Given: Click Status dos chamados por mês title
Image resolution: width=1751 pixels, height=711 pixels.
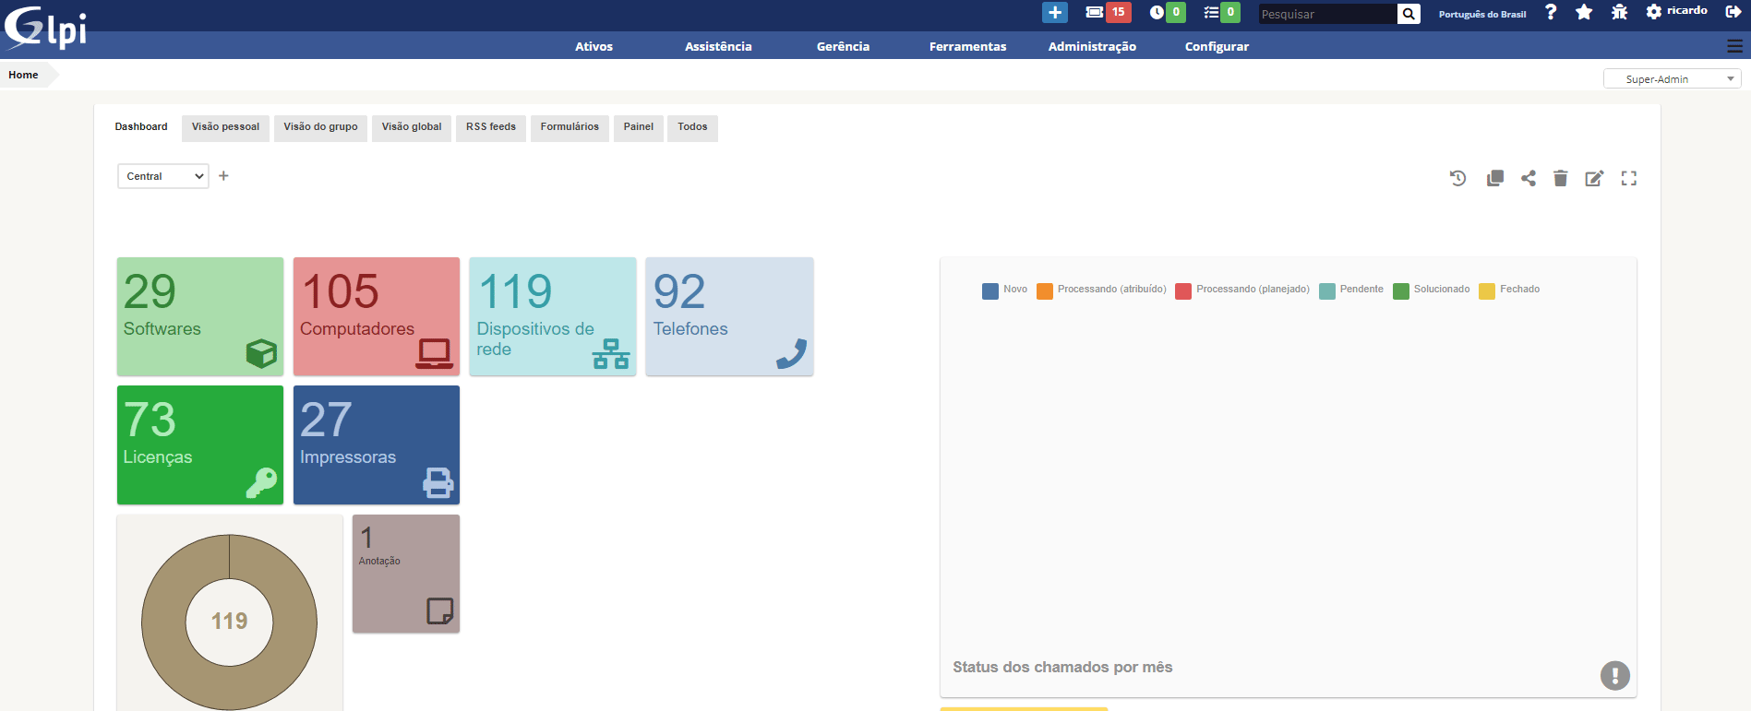Looking at the screenshot, I should click(x=1062, y=667).
